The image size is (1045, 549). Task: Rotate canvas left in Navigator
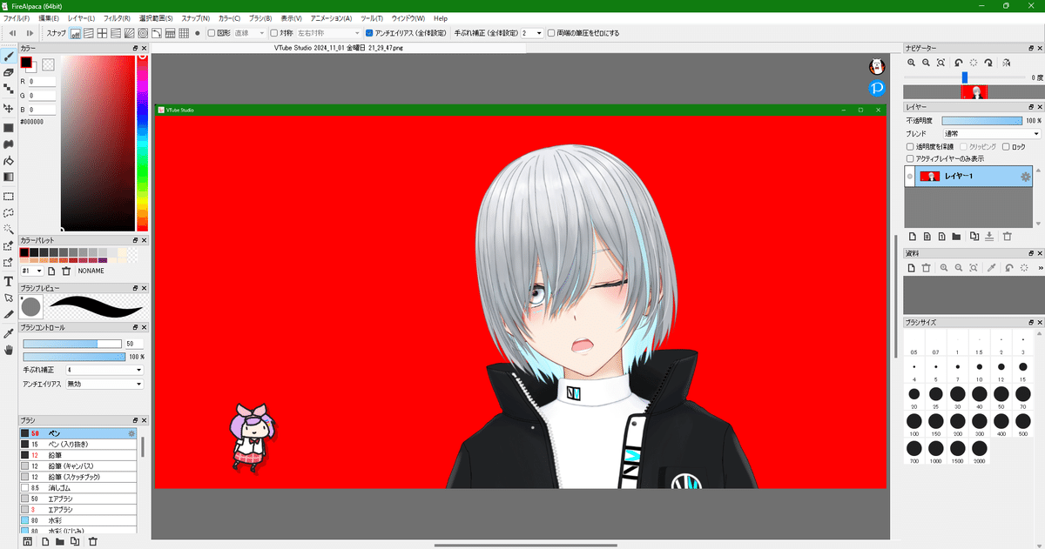click(x=958, y=63)
